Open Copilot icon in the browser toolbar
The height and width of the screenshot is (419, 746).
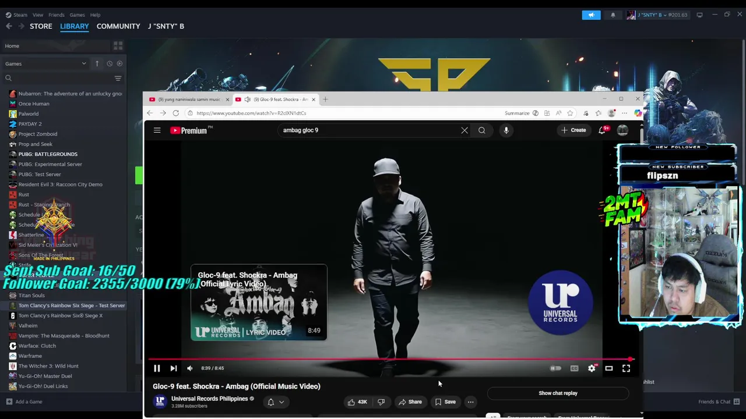pyautogui.click(x=638, y=113)
